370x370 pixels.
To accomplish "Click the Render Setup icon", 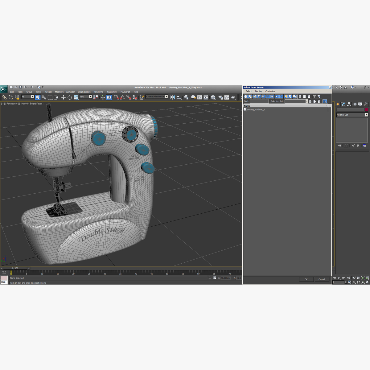I will (x=221, y=97).
